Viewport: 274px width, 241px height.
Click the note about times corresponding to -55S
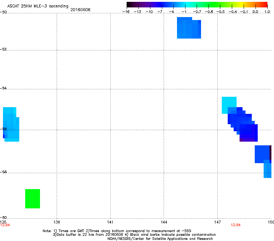pyautogui.click(x=138, y=231)
